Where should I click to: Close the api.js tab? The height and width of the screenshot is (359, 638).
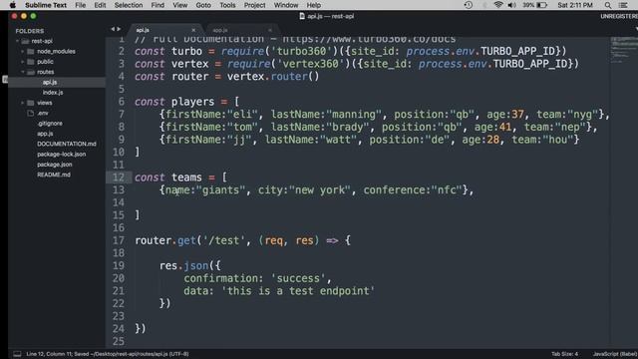[x=193, y=30]
